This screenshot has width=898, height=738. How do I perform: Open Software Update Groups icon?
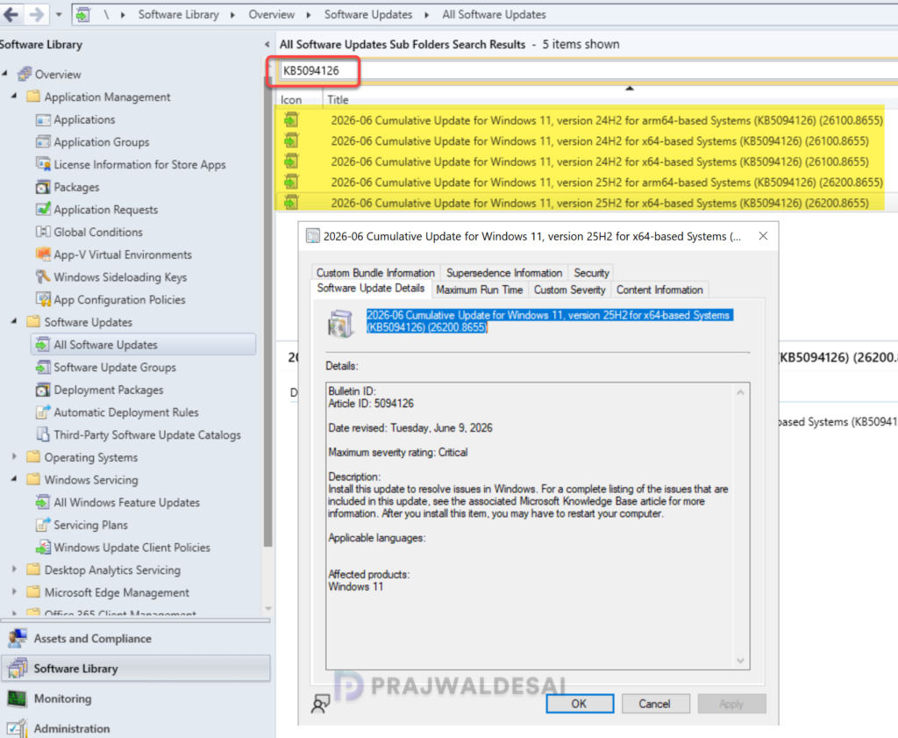[43, 368]
